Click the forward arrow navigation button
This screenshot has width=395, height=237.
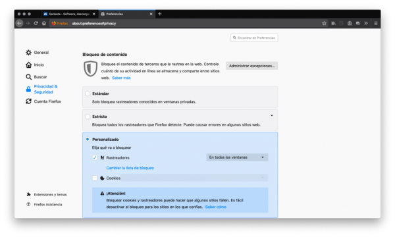[x=28, y=24]
